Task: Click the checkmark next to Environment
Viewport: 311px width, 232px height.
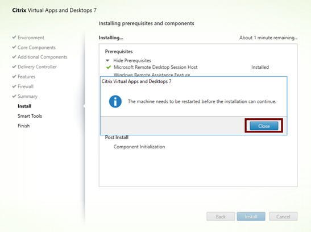Action: tap(14, 38)
